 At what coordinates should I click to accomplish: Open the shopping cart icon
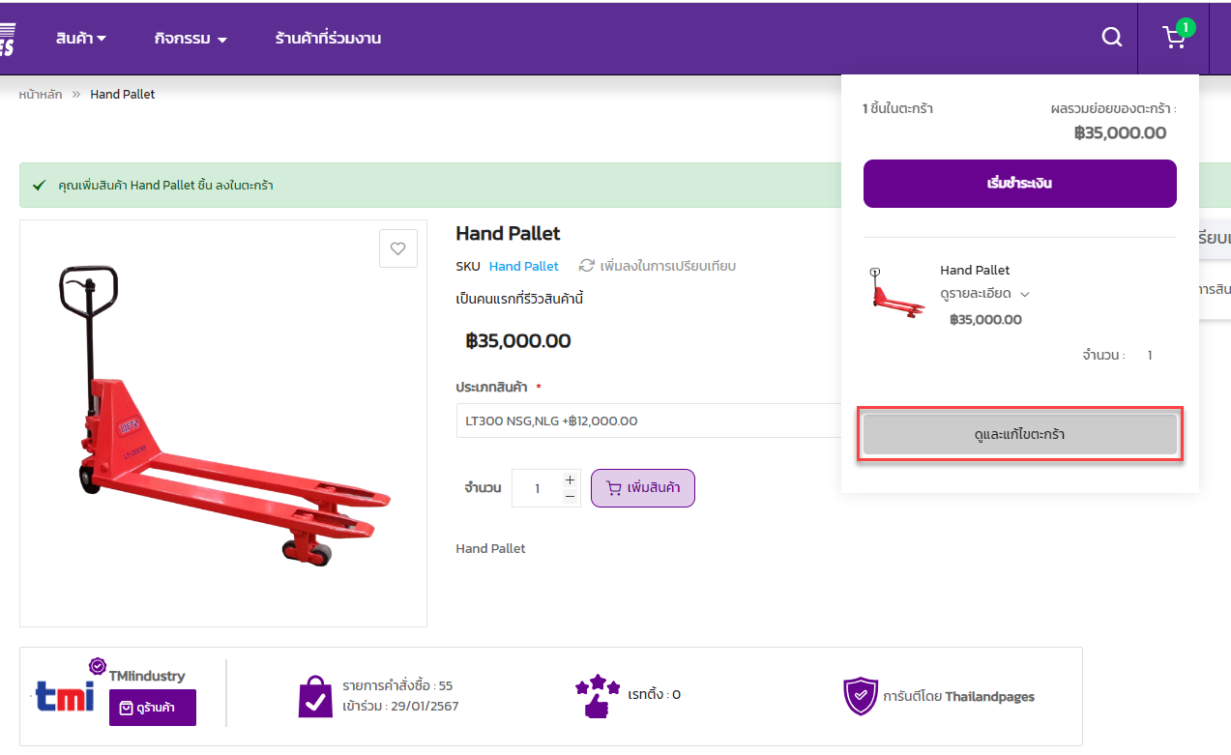tap(1174, 38)
